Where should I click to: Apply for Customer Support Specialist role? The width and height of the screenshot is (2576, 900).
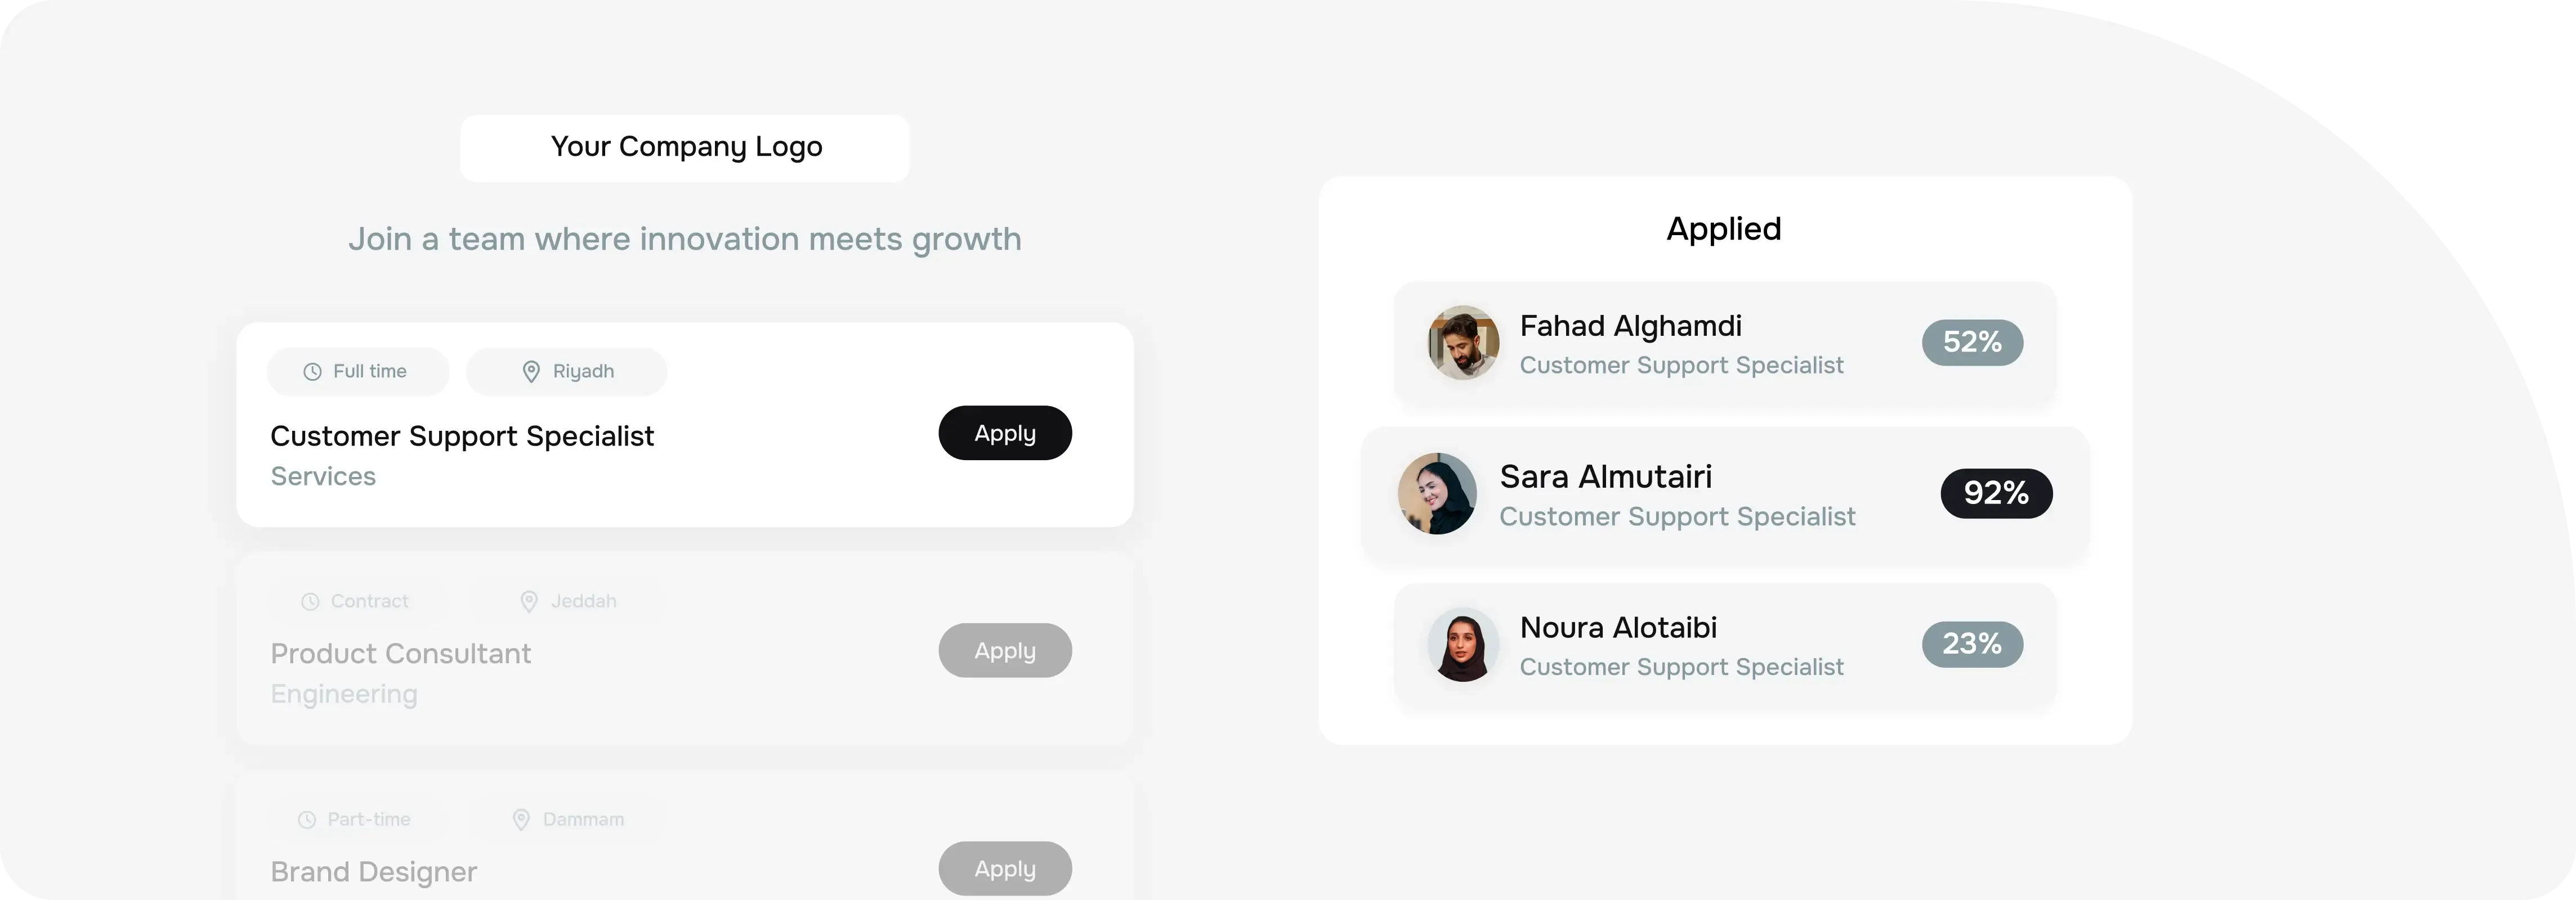pyautogui.click(x=1004, y=433)
